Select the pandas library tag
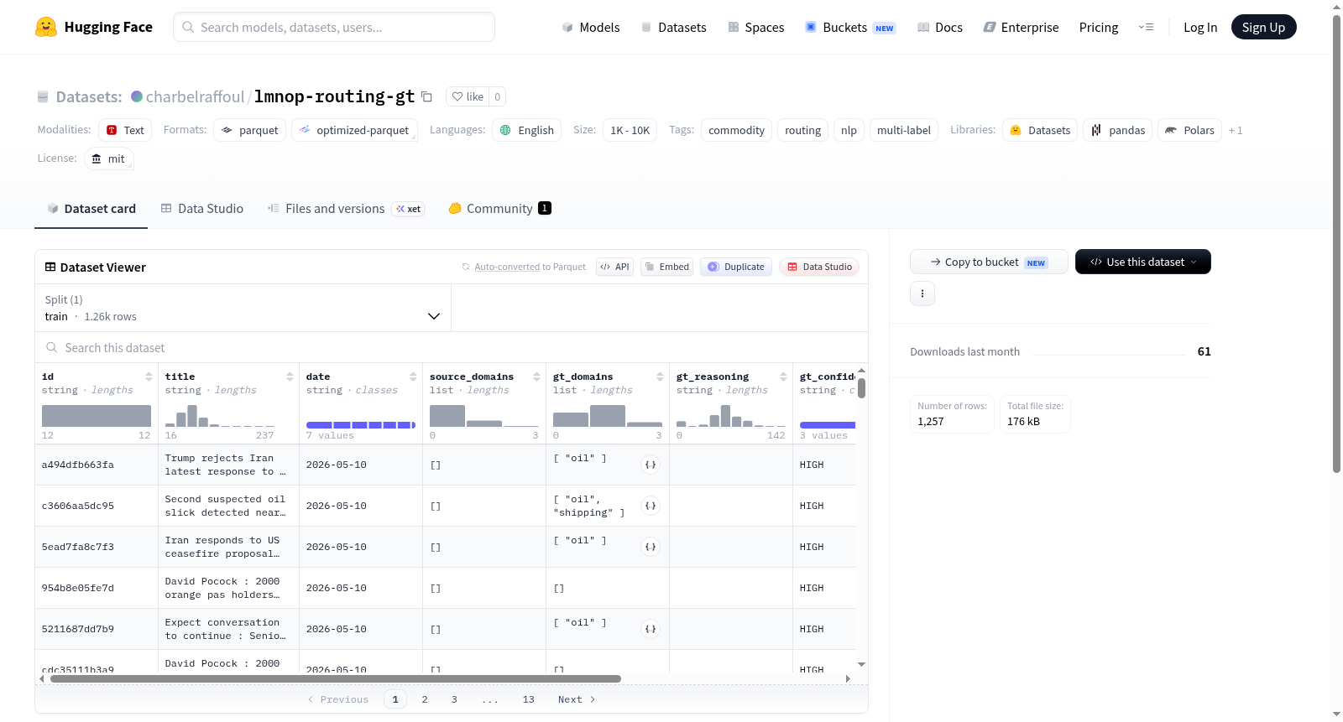The width and height of the screenshot is (1343, 722). pos(1117,130)
